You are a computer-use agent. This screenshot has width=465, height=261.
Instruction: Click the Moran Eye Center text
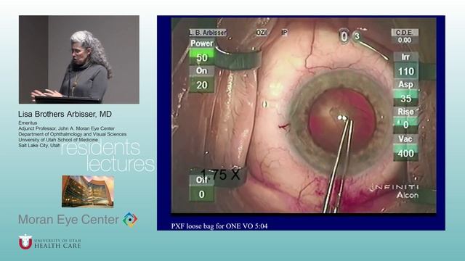(68, 220)
